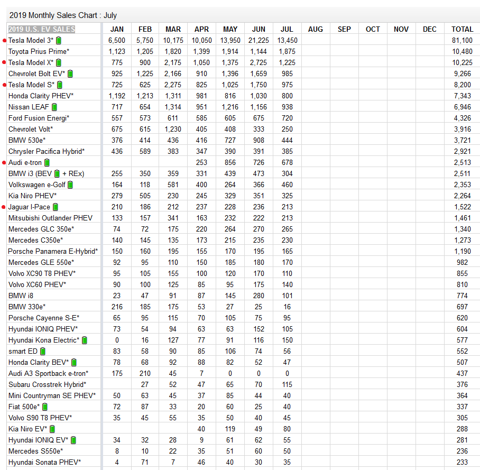This screenshot has height=470, width=480.
Task: Select Chrysler Pacifica Hybrid row label
Action: (47, 152)
